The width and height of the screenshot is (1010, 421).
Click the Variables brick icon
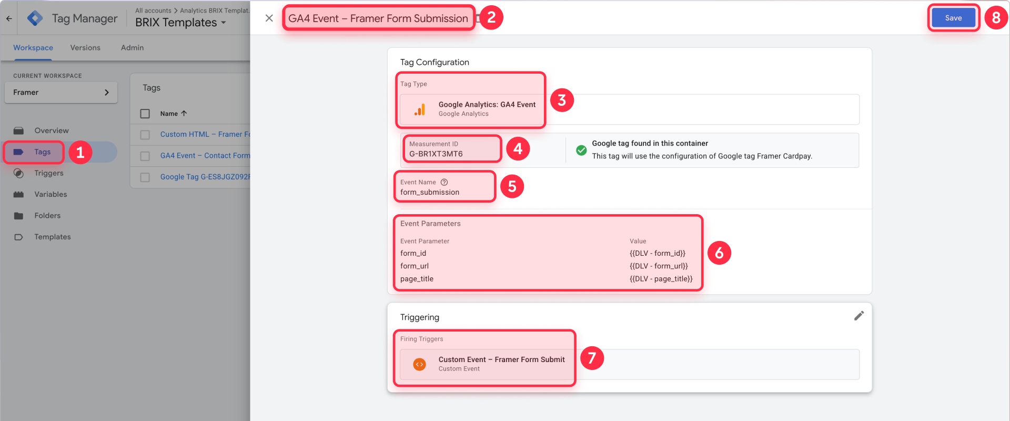pos(18,194)
